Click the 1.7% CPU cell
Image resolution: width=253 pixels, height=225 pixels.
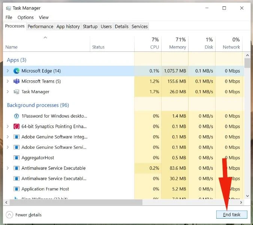(x=148, y=92)
